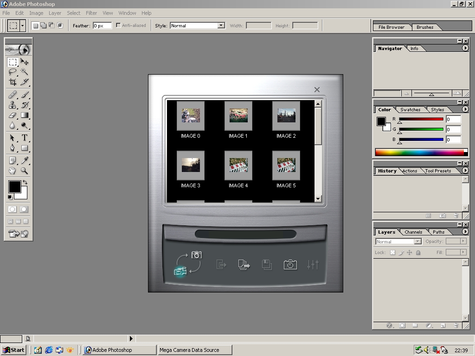Click the foreground color swatch in toolbox
The height and width of the screenshot is (356, 475).
pyautogui.click(x=14, y=186)
